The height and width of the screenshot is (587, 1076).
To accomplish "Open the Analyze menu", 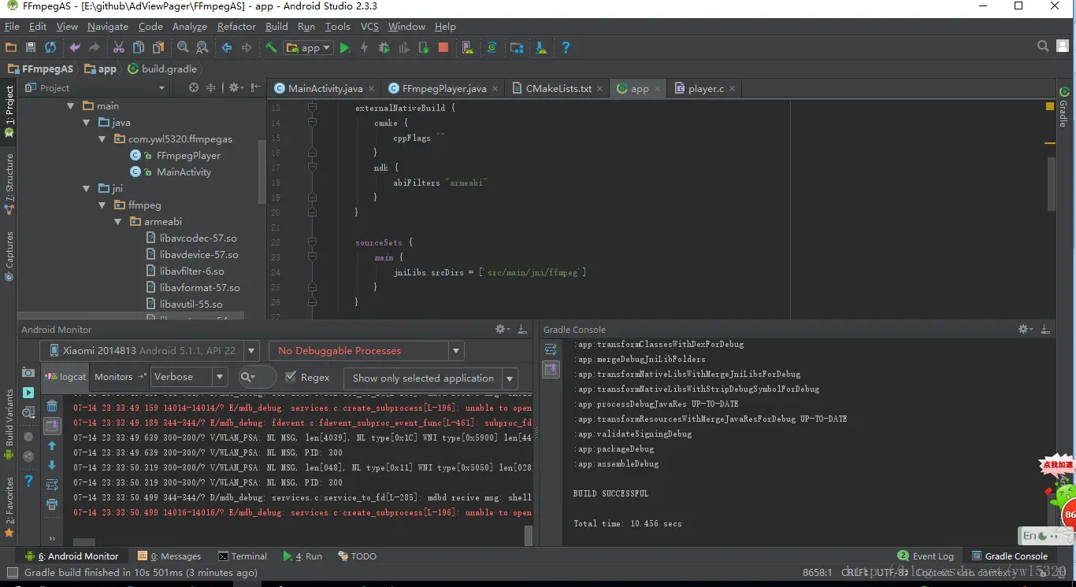I will tap(189, 26).
